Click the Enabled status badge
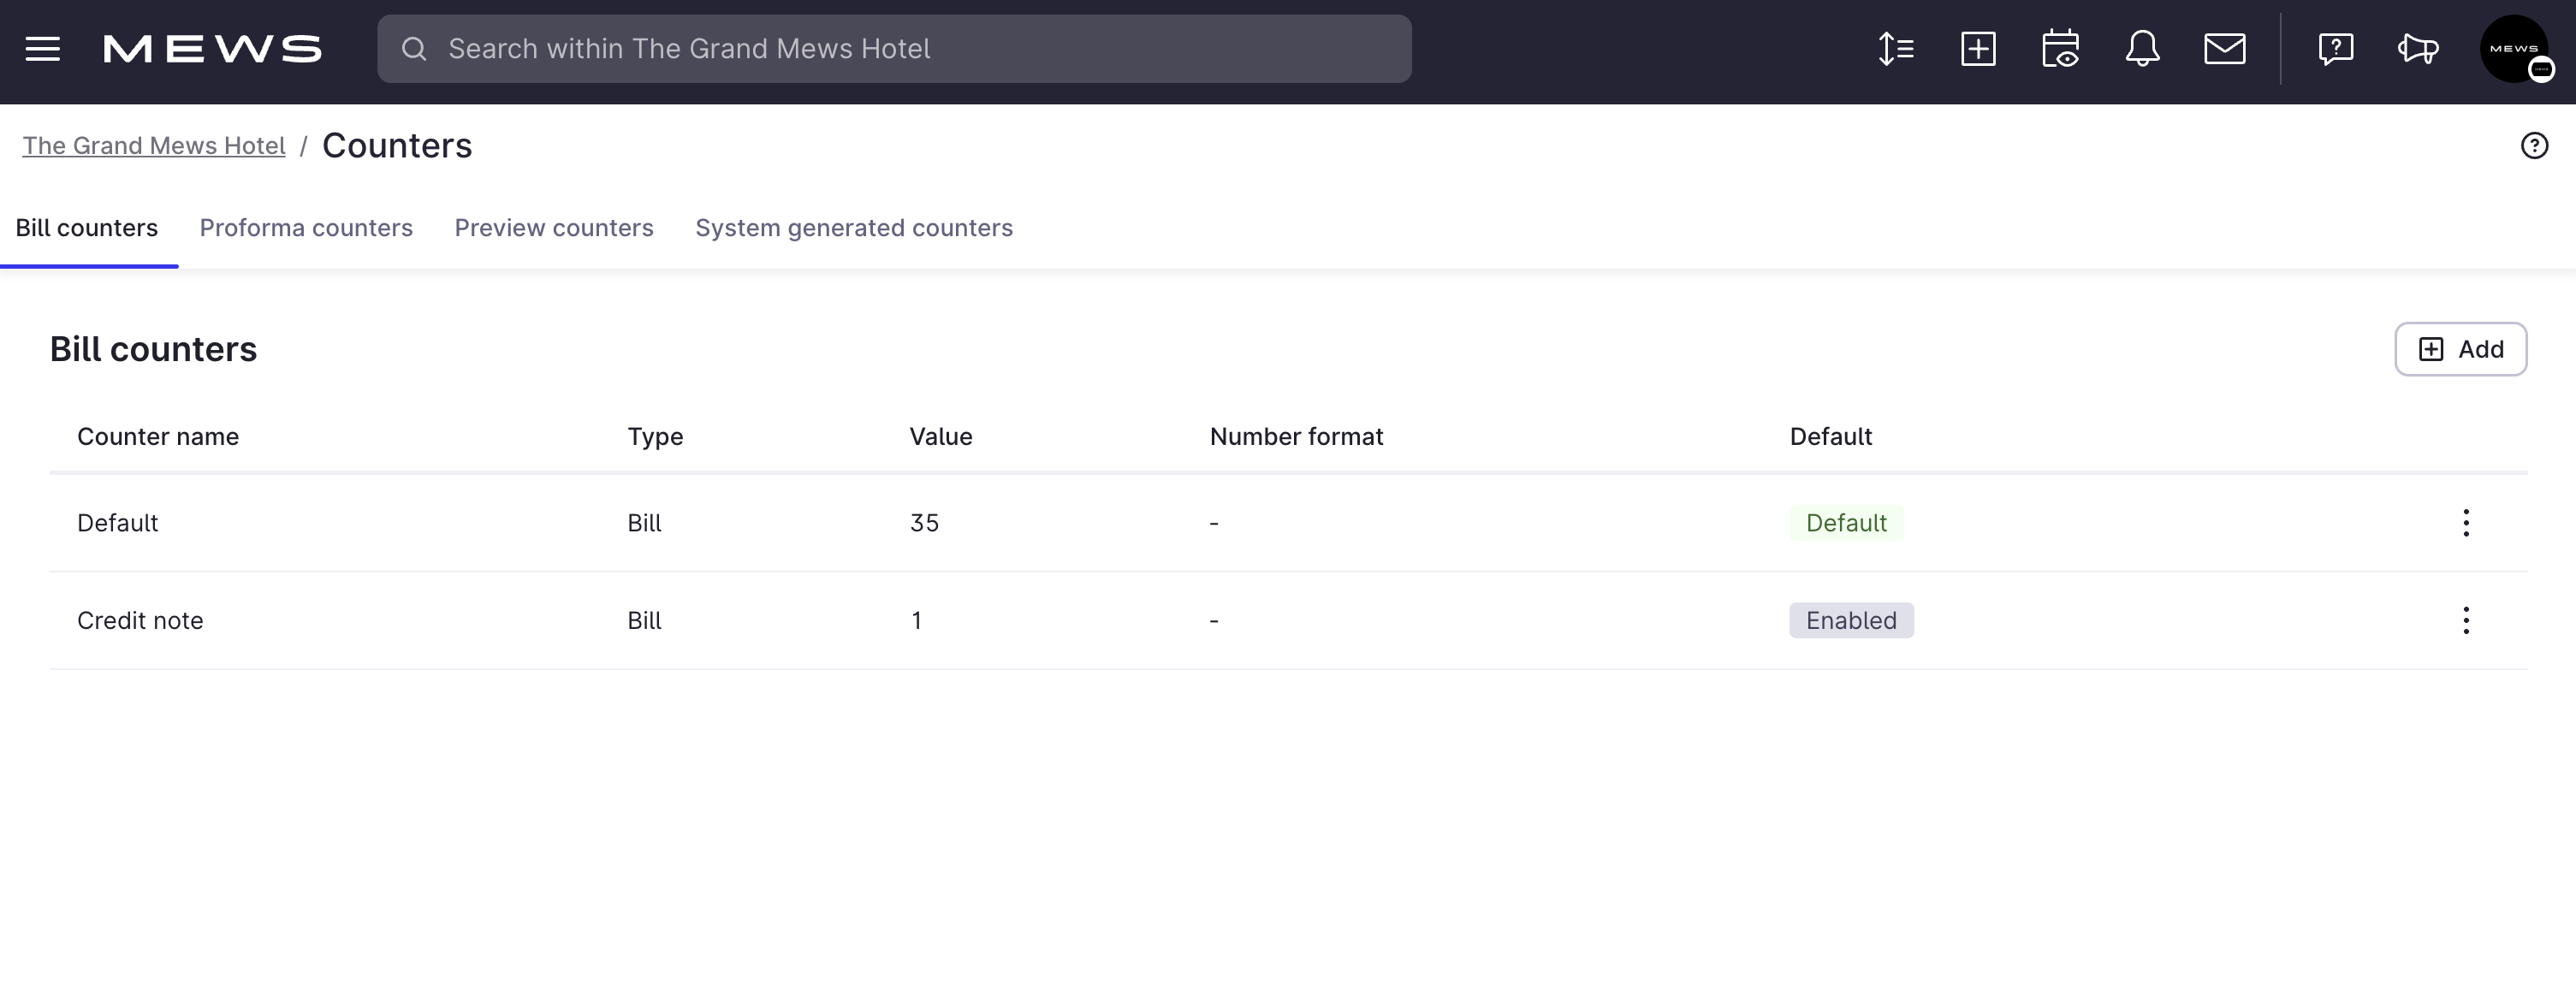The width and height of the screenshot is (2576, 1008). tap(1851, 621)
